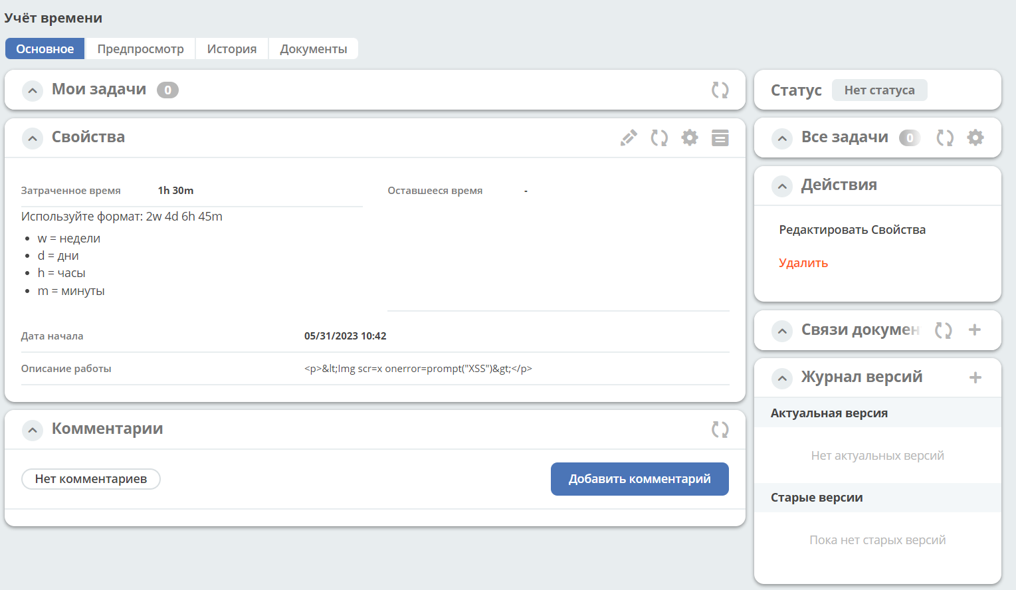Add a new version in Журнал версий
The width and height of the screenshot is (1016, 590).
coord(975,377)
